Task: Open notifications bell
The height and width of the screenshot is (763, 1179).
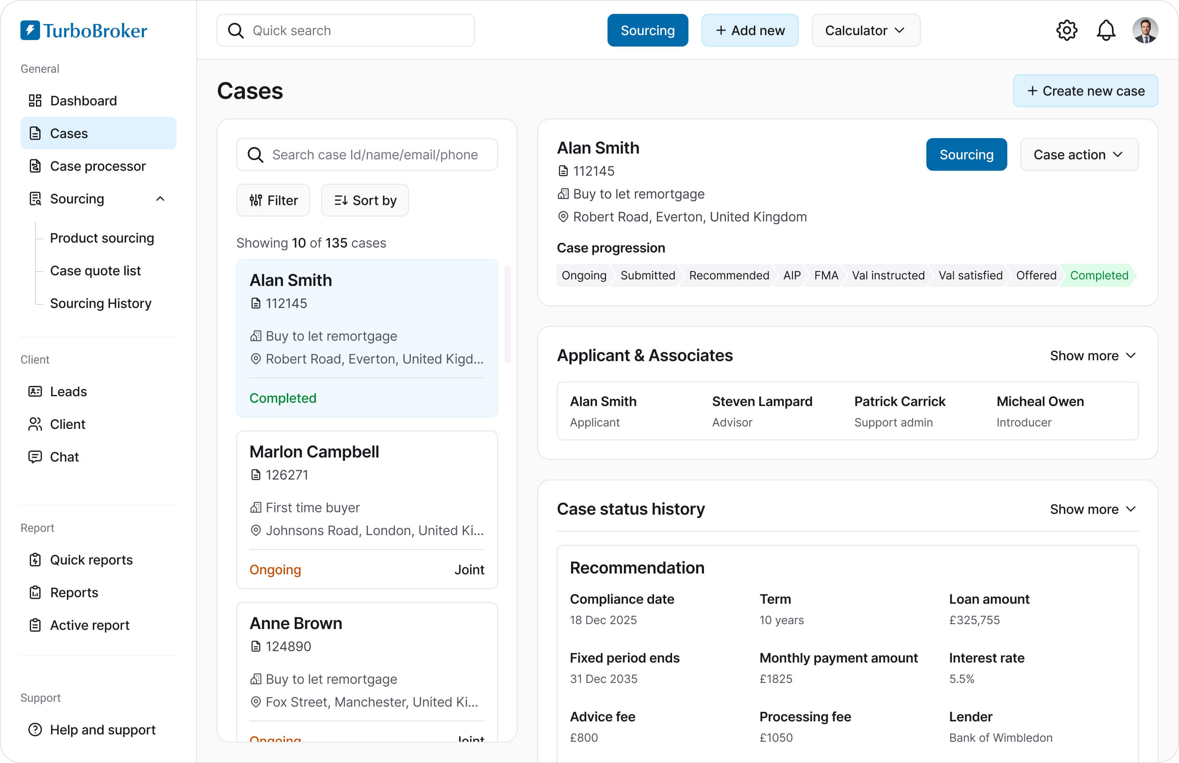Action: [1106, 31]
